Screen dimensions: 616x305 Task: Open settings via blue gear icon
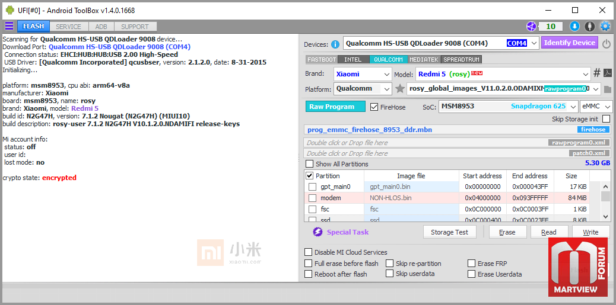pos(605,26)
